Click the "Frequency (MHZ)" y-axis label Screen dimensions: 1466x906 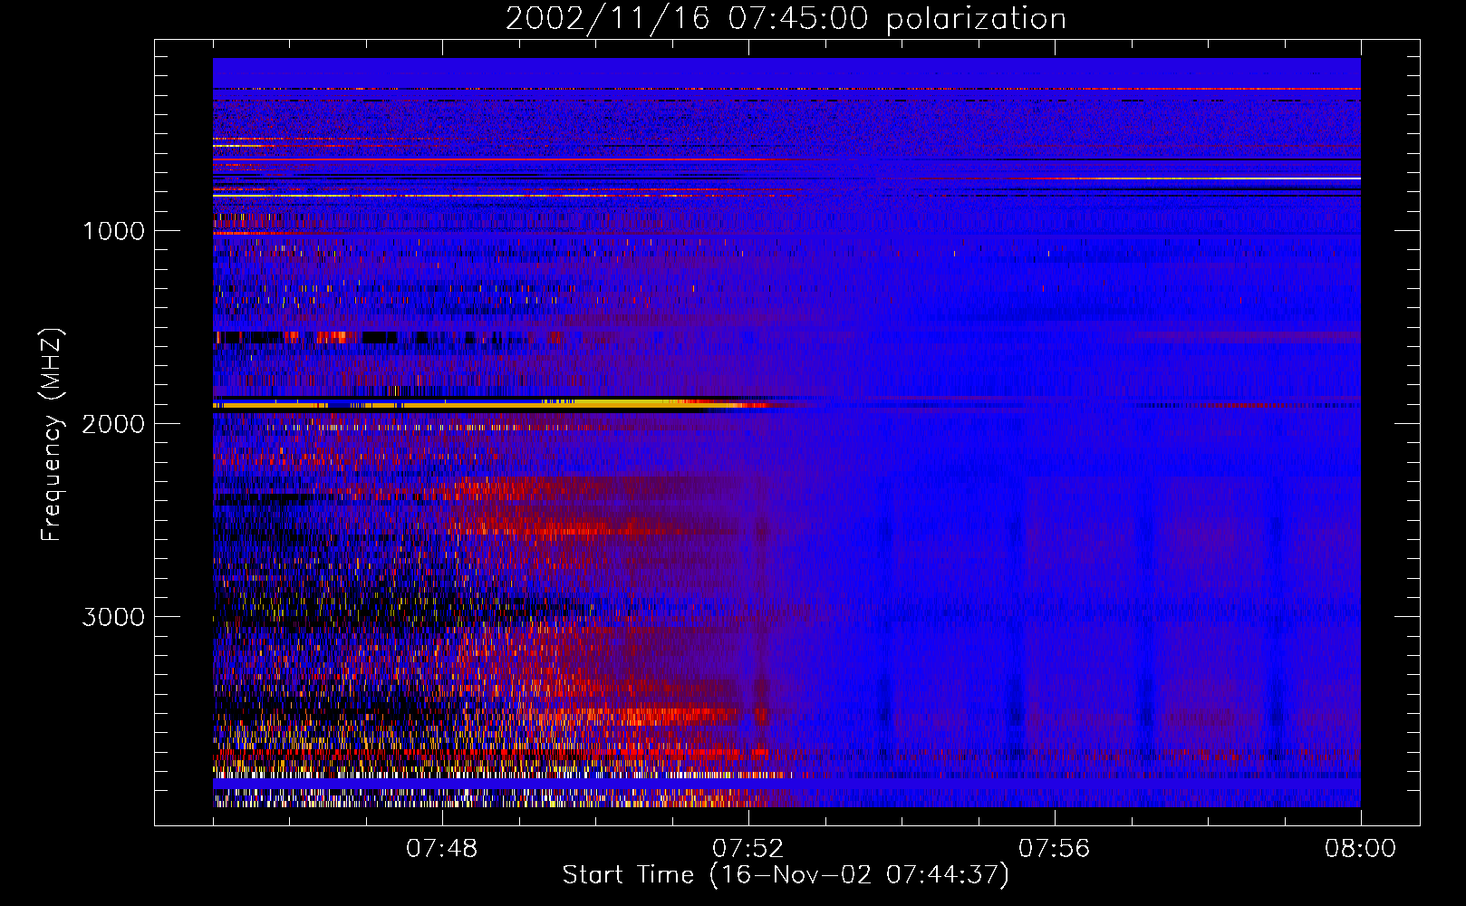(52, 435)
